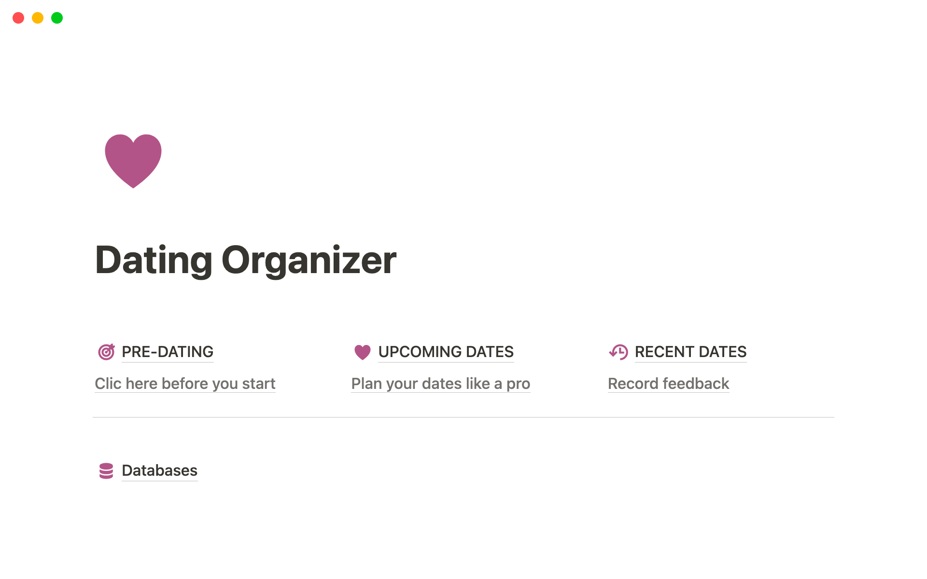Click the heart icon beside UPCOMING DATES

362,352
